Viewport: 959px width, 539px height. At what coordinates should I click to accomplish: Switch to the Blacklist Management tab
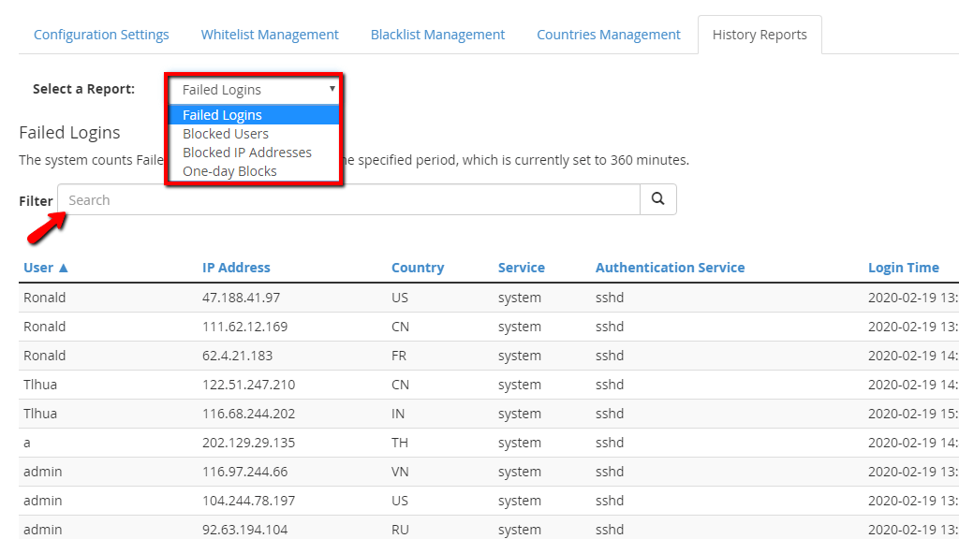point(438,35)
